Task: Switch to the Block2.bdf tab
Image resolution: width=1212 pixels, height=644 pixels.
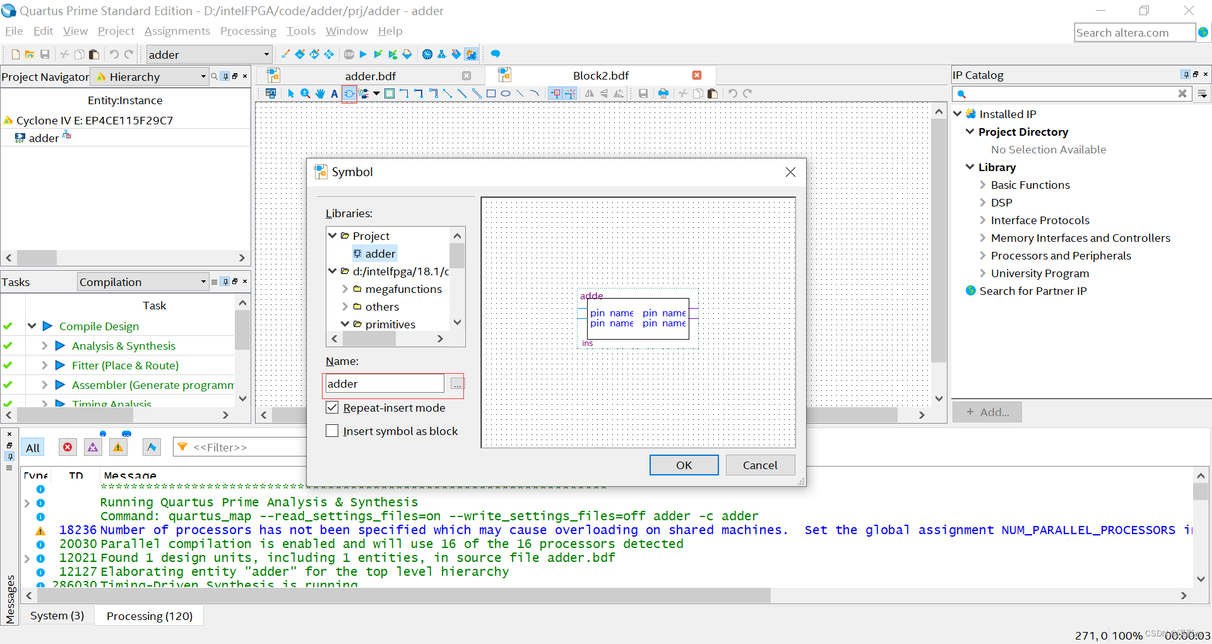Action: (600, 76)
